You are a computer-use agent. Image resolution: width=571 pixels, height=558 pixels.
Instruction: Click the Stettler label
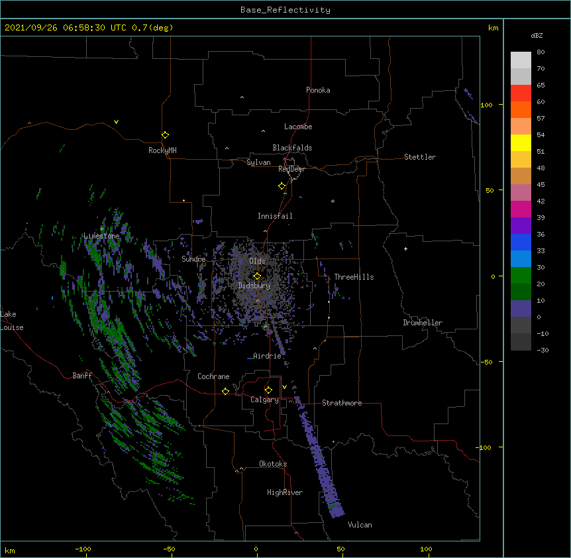pos(420,157)
